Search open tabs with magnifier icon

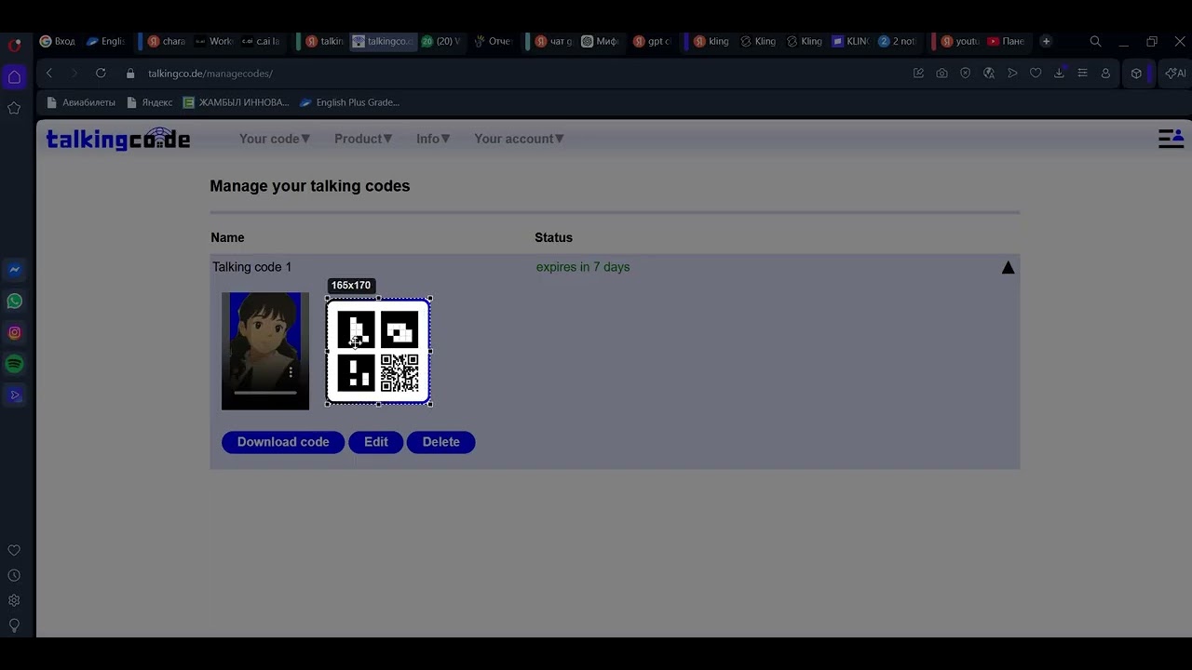point(1095,42)
